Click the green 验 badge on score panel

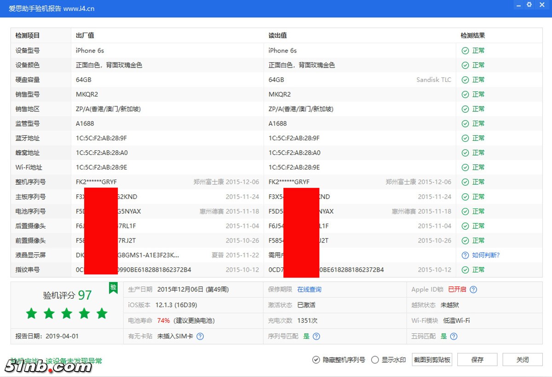(x=113, y=288)
